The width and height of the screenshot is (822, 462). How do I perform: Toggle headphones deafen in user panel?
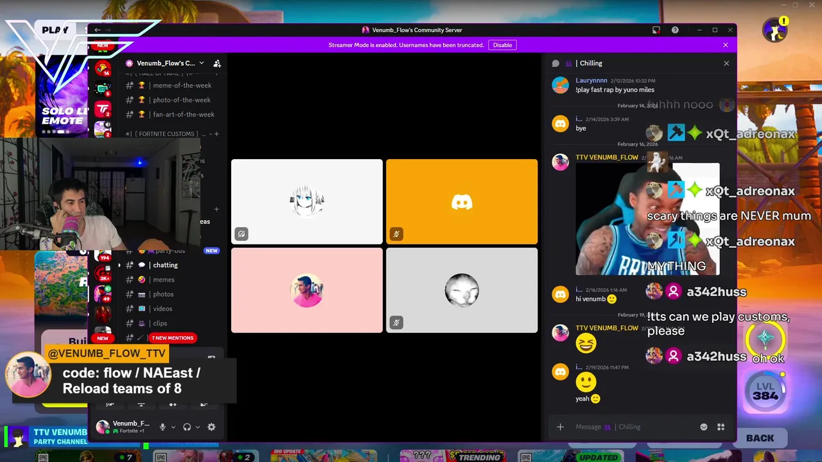pos(187,427)
